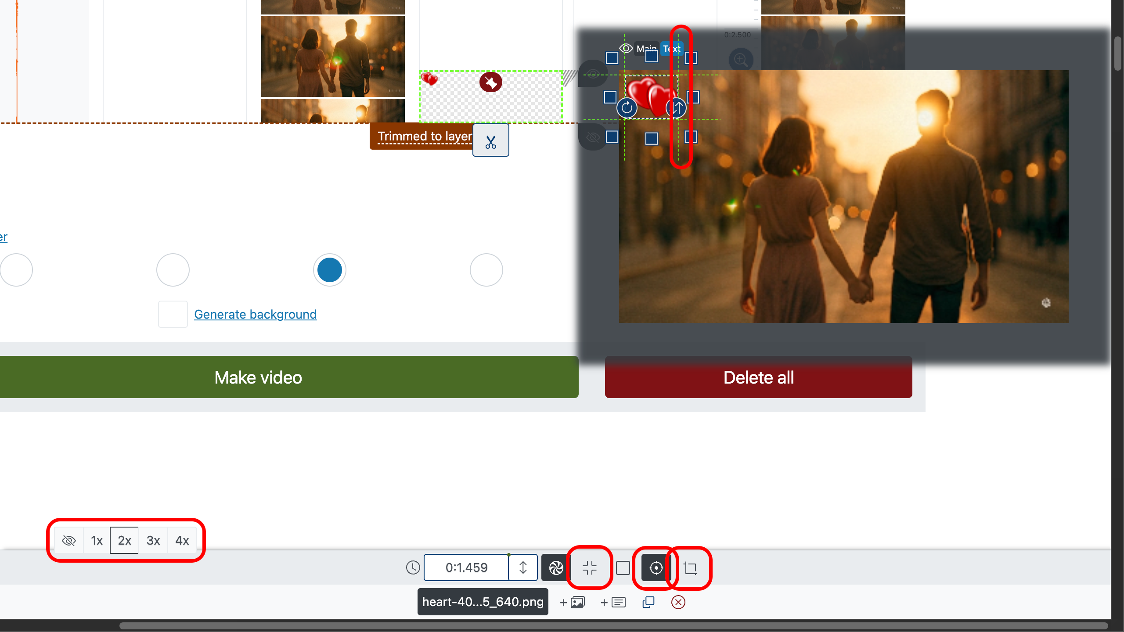
Task: Show the hidden layer via crossed-eye toggle
Action: click(593, 137)
